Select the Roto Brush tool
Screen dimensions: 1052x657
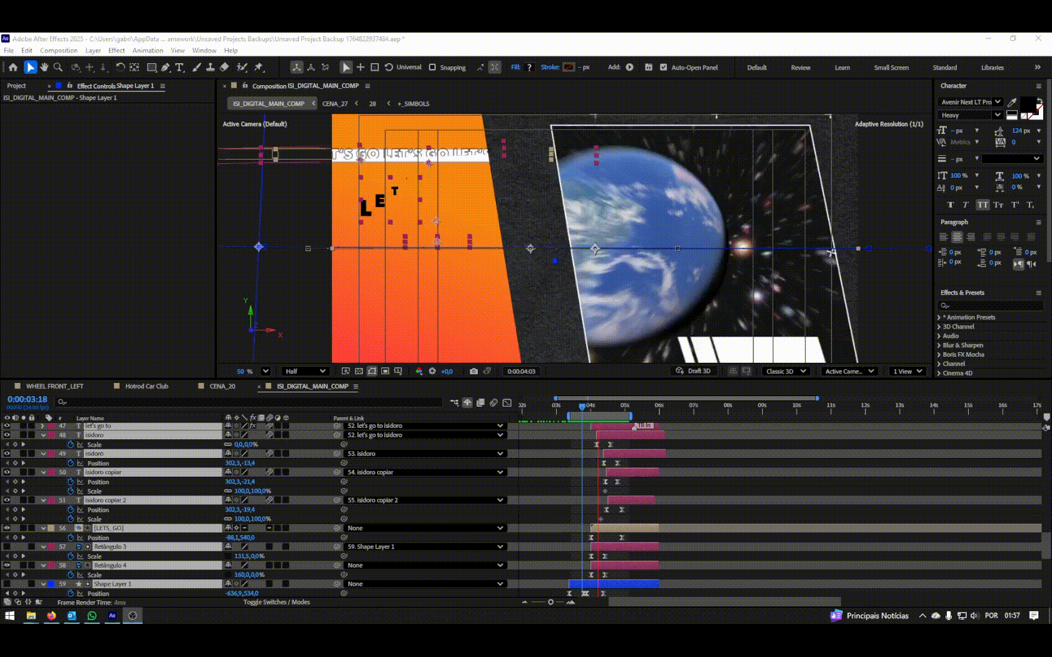242,67
